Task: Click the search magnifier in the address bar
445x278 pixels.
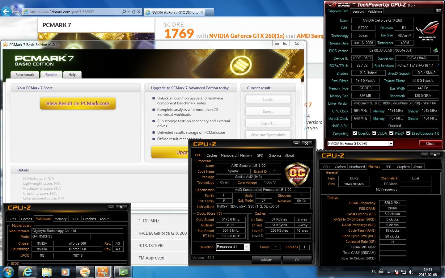Action: (x=124, y=12)
